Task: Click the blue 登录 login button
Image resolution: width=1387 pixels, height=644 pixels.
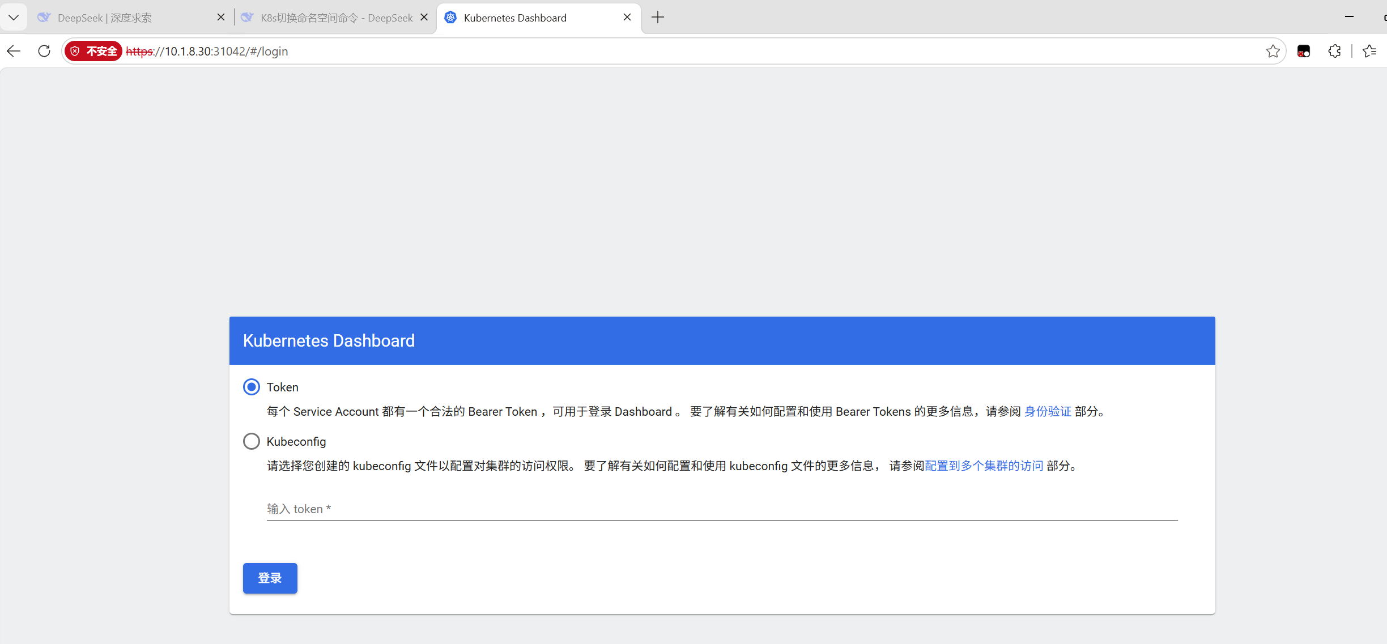Action: point(270,578)
